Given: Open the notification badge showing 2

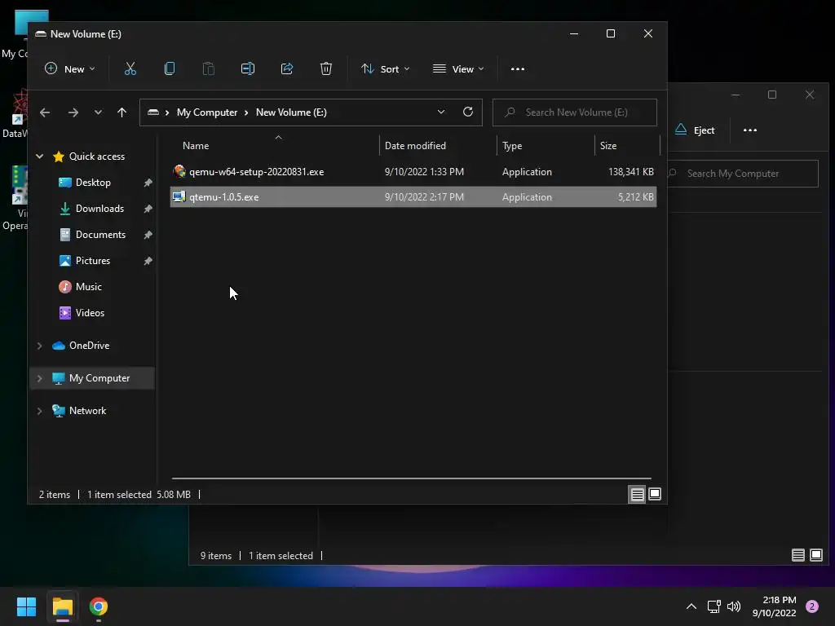Looking at the screenshot, I should point(812,606).
